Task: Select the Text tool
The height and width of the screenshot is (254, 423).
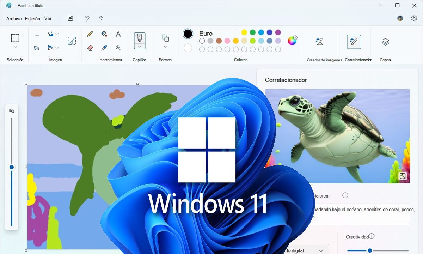Action: pos(118,34)
